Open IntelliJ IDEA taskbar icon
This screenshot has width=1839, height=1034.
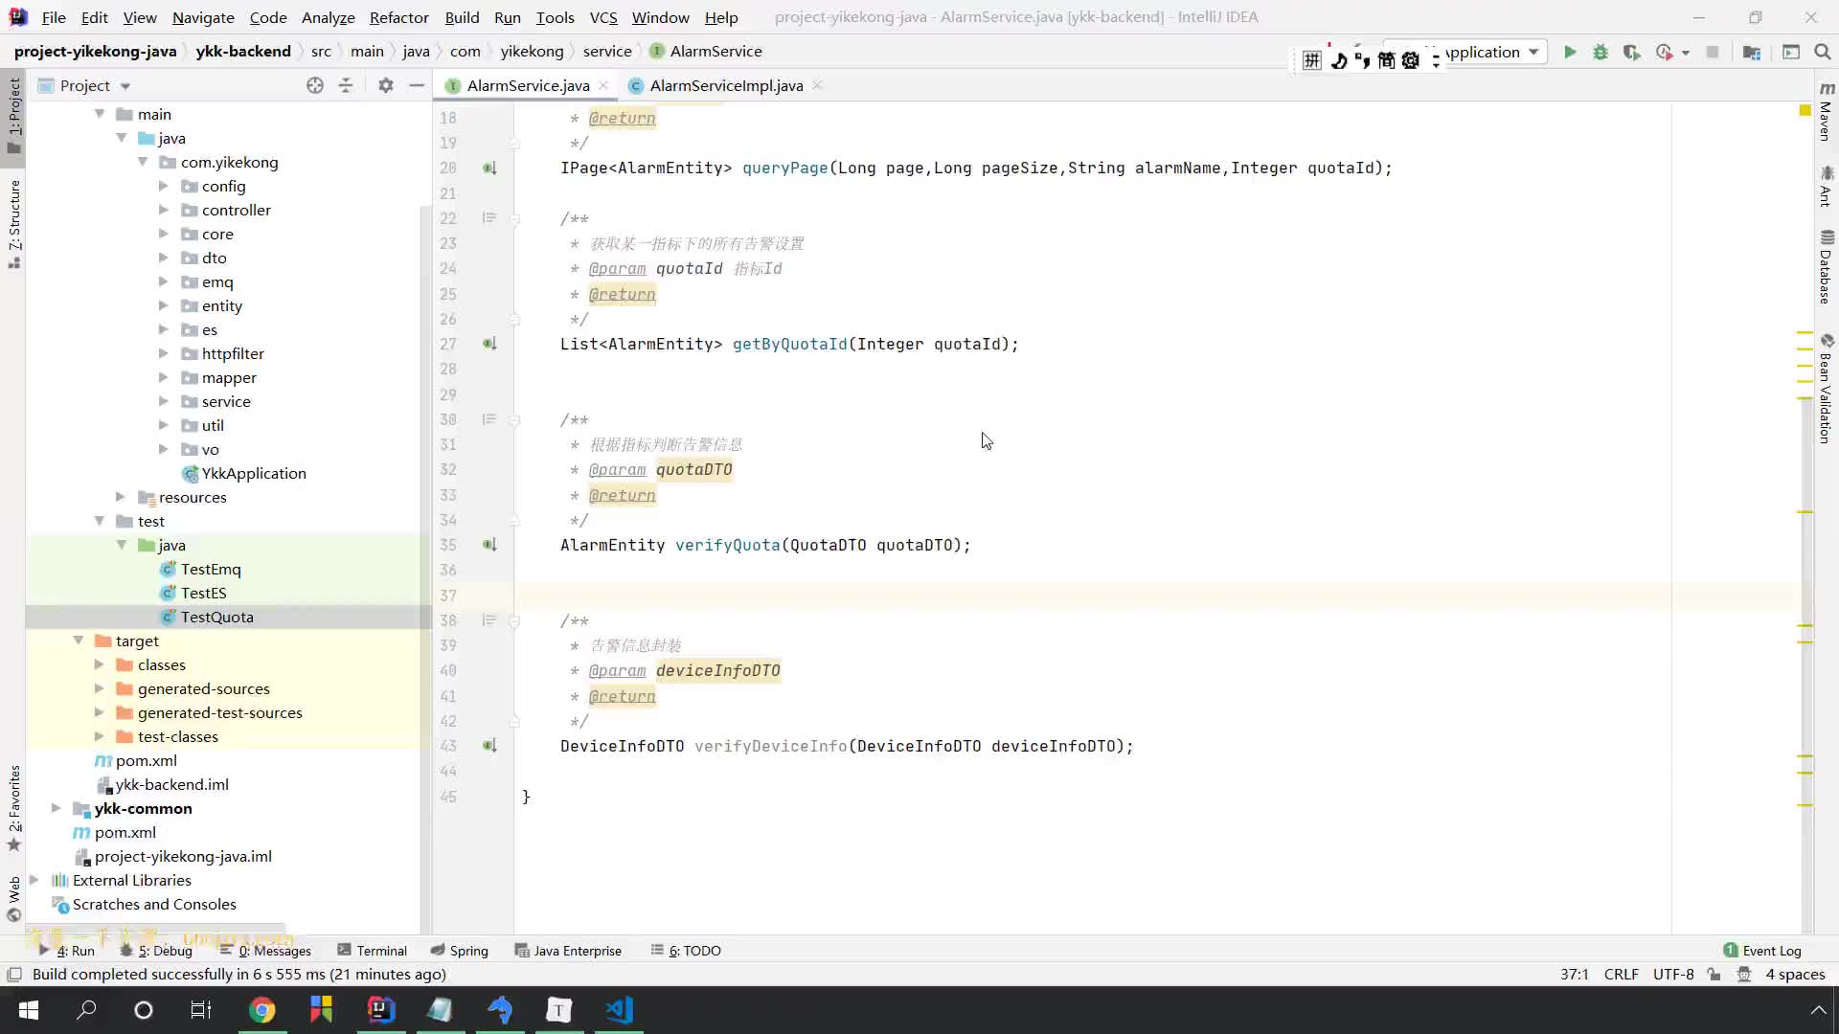point(381,1010)
